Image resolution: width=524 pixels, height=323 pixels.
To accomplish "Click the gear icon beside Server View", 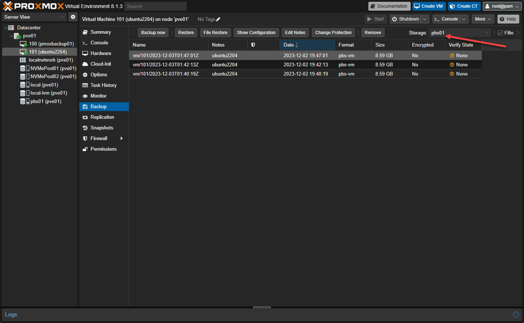I will click(73, 17).
